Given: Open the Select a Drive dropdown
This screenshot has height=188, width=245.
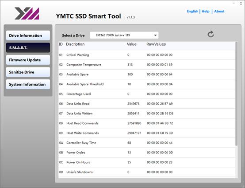Looking at the screenshot, I should 124,35.
